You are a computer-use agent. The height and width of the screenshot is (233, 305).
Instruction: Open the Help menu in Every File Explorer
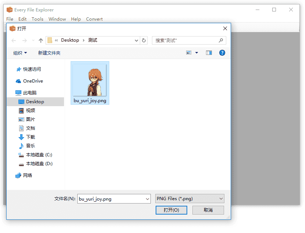tap(76, 19)
